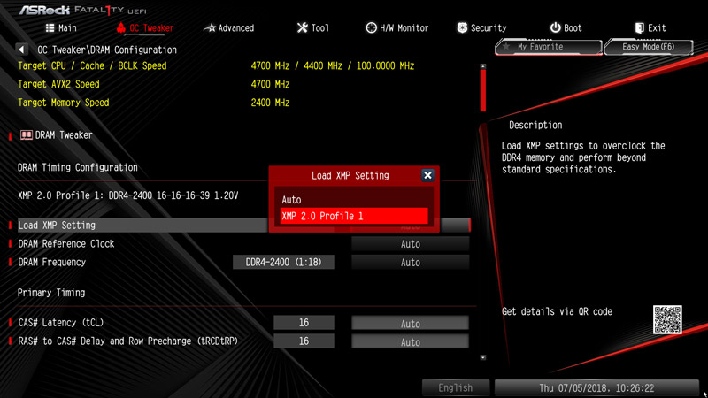The image size is (708, 398).
Task: Select DRAM Reference Clock label
Action: pos(65,244)
